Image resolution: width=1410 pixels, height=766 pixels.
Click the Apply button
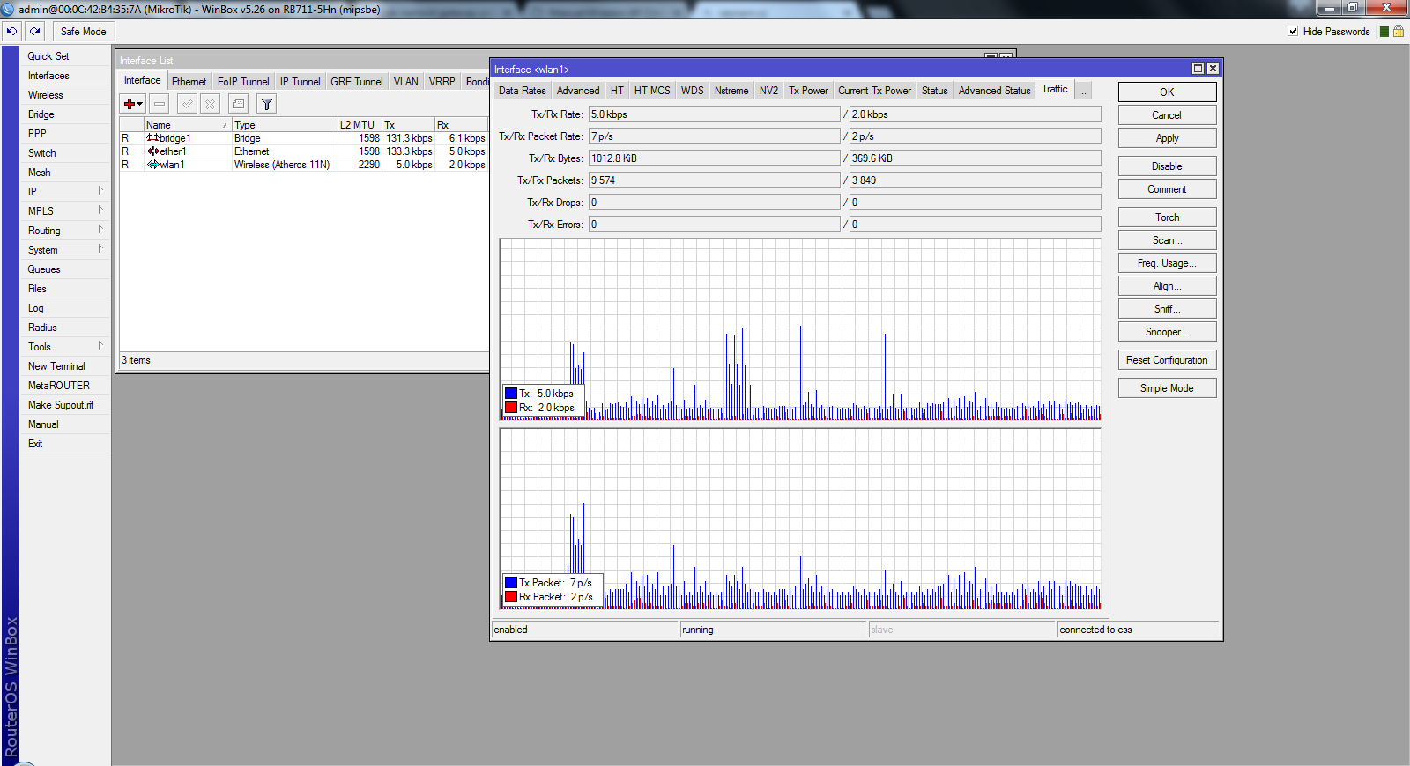pos(1167,138)
